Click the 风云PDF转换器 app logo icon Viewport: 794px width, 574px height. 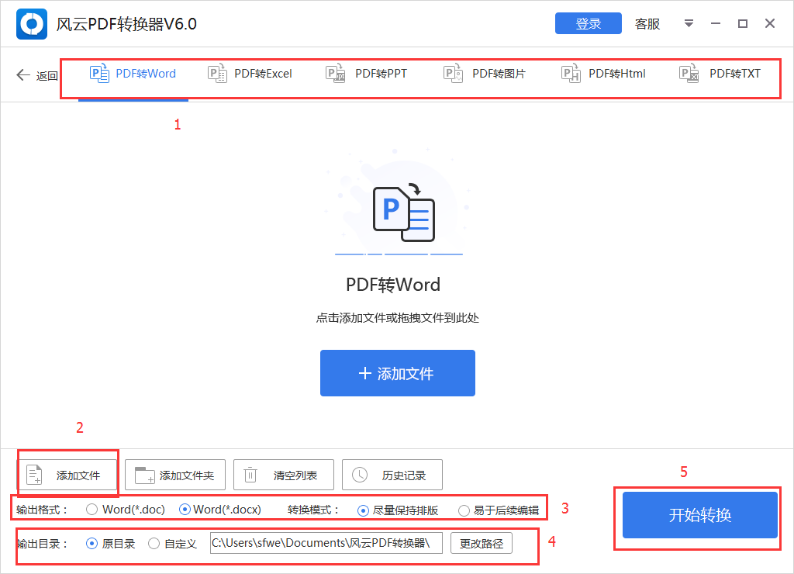31,24
